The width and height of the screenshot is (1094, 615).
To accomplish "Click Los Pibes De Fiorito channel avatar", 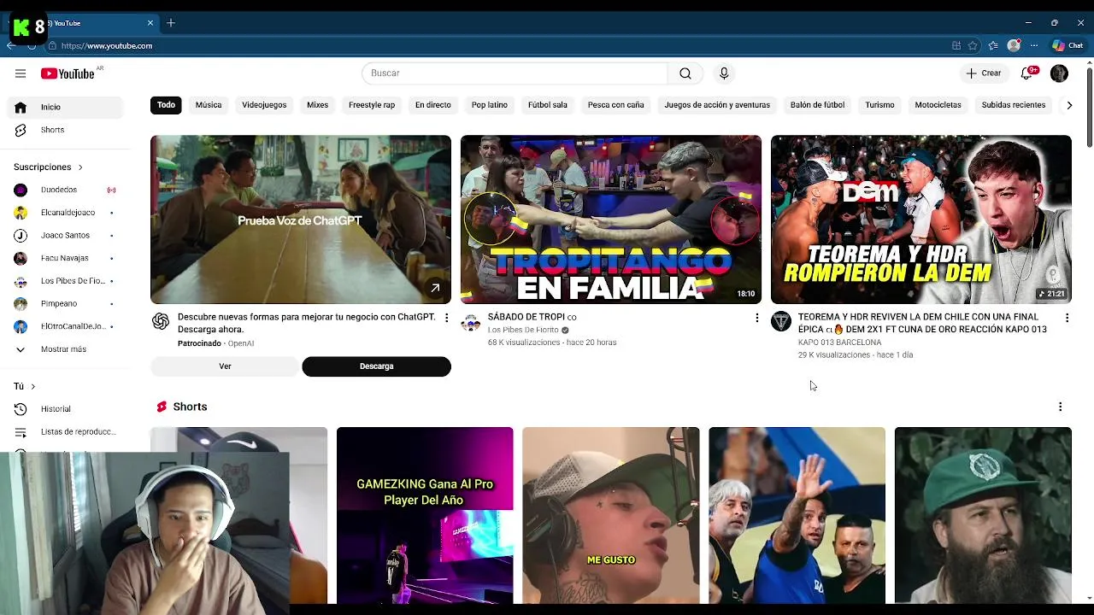I will [470, 321].
